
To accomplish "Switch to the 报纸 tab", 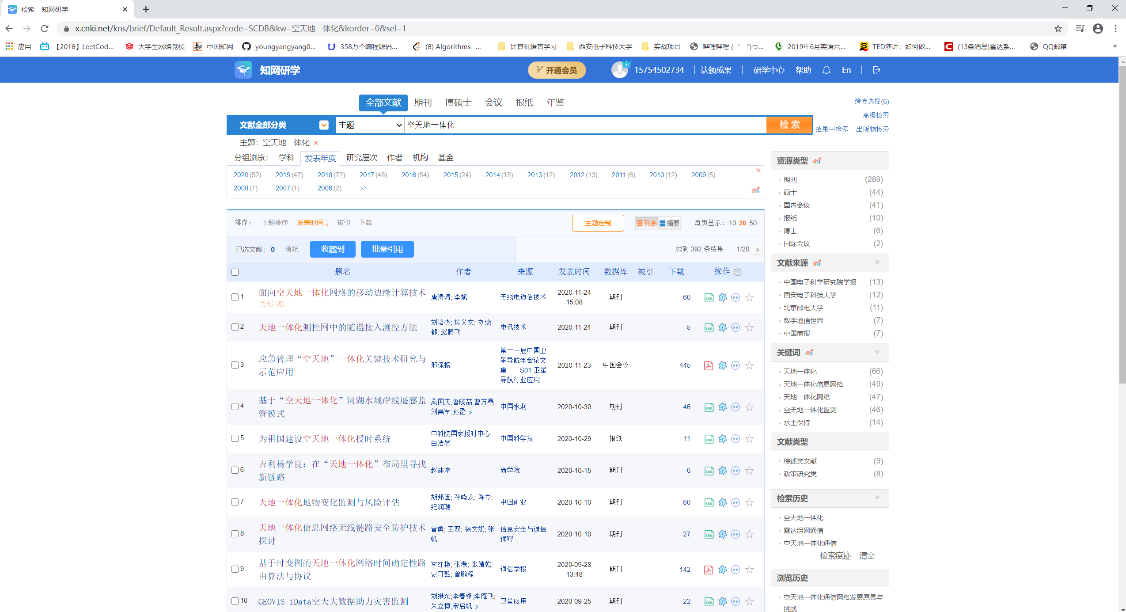I will coord(524,102).
